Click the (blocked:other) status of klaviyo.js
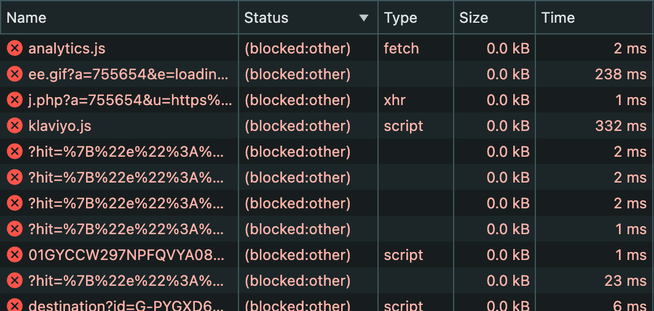Viewport: 654px width, 311px height. point(297,126)
